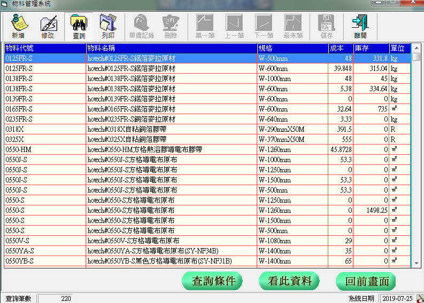424x303 pixels.
Task: Go to 上一筆 (previous record)
Action: pos(234,27)
